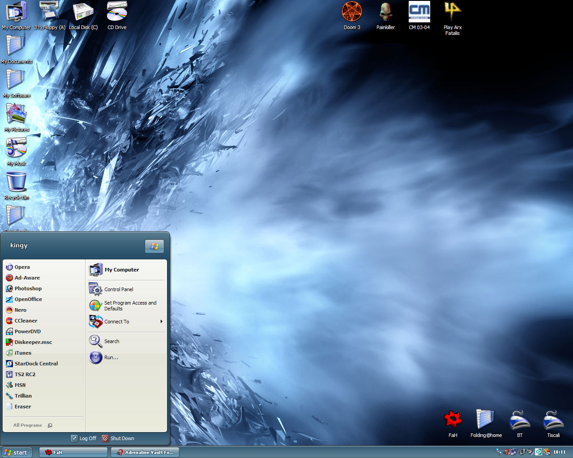
Task: Open the volume icon in the system tray
Action: coord(530,452)
